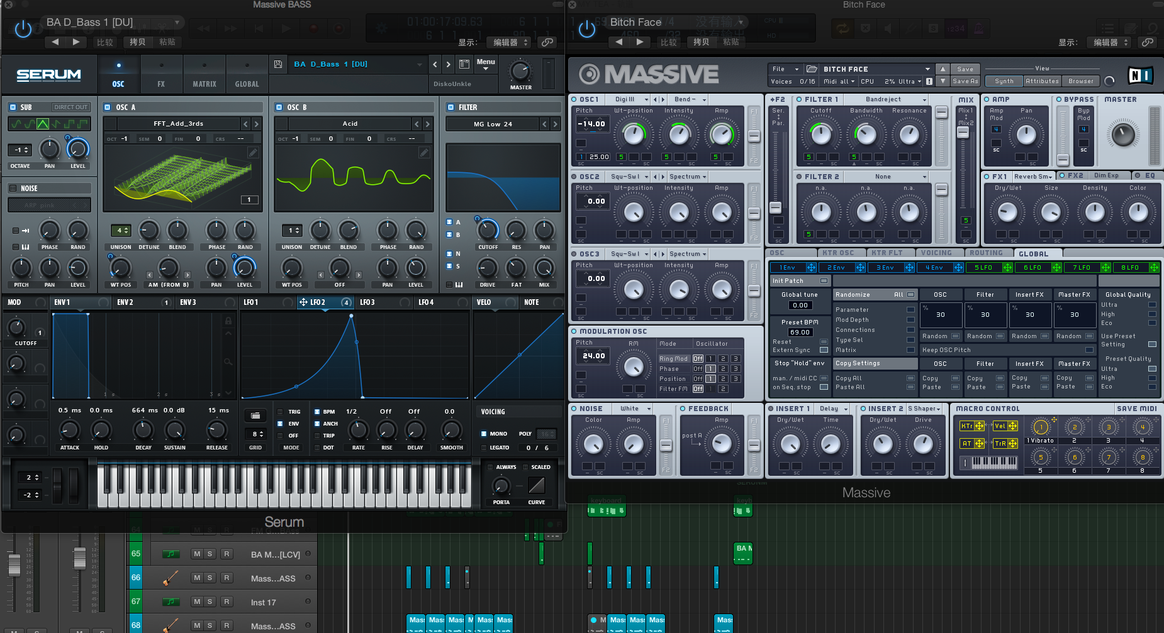Toggle OSC A enable switch
The height and width of the screenshot is (633, 1164).
pyautogui.click(x=108, y=107)
